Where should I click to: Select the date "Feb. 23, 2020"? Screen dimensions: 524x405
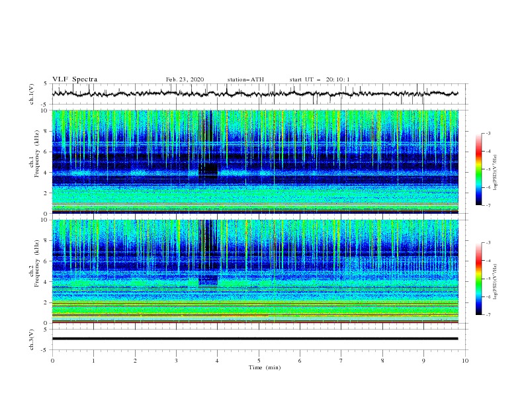185,79
